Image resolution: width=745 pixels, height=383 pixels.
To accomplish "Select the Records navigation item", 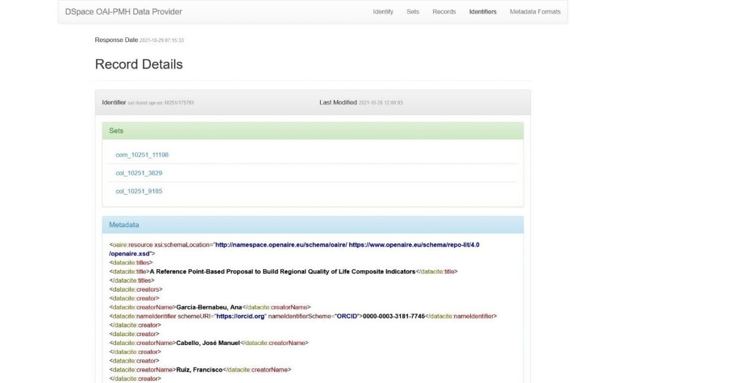I will click(444, 12).
